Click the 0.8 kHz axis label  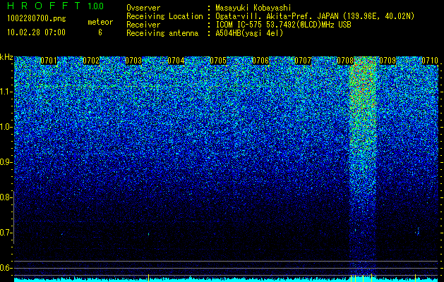pyautogui.click(x=6, y=197)
